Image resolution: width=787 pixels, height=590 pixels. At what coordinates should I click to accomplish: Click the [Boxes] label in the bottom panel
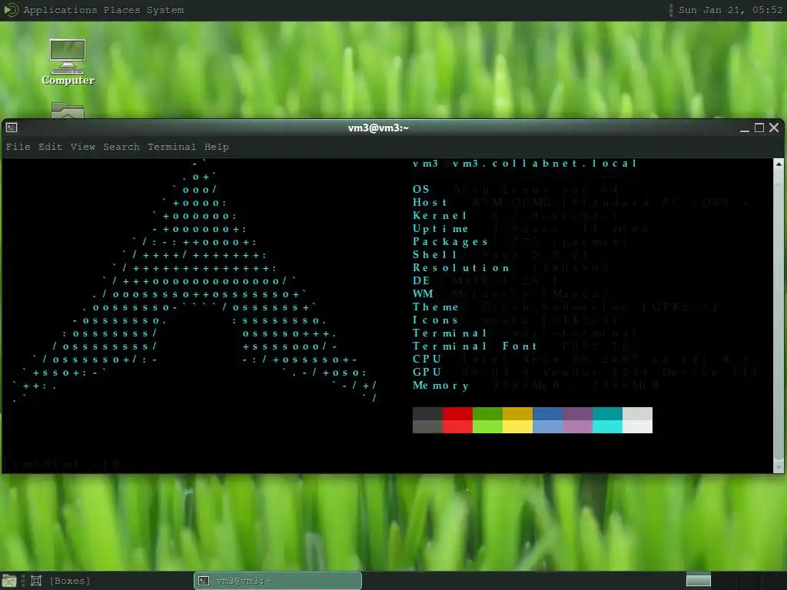pos(70,581)
